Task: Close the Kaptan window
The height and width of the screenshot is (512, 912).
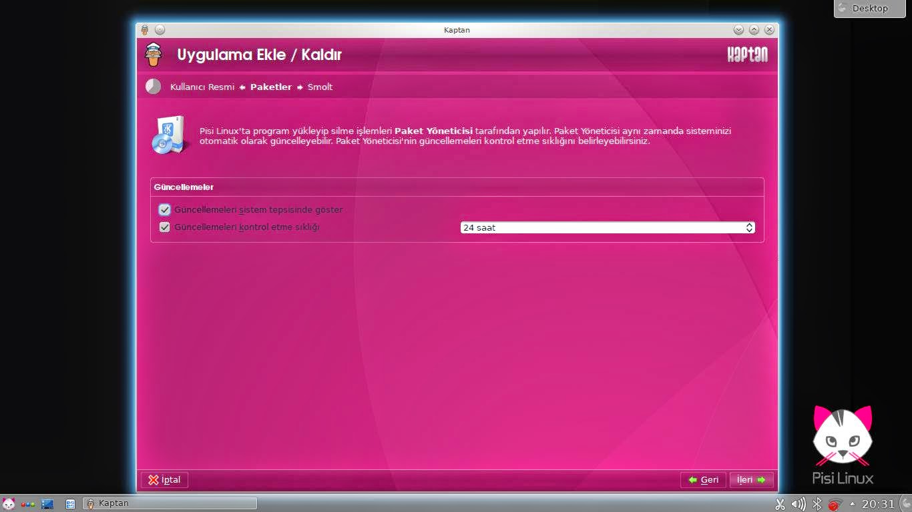Action: 769,30
